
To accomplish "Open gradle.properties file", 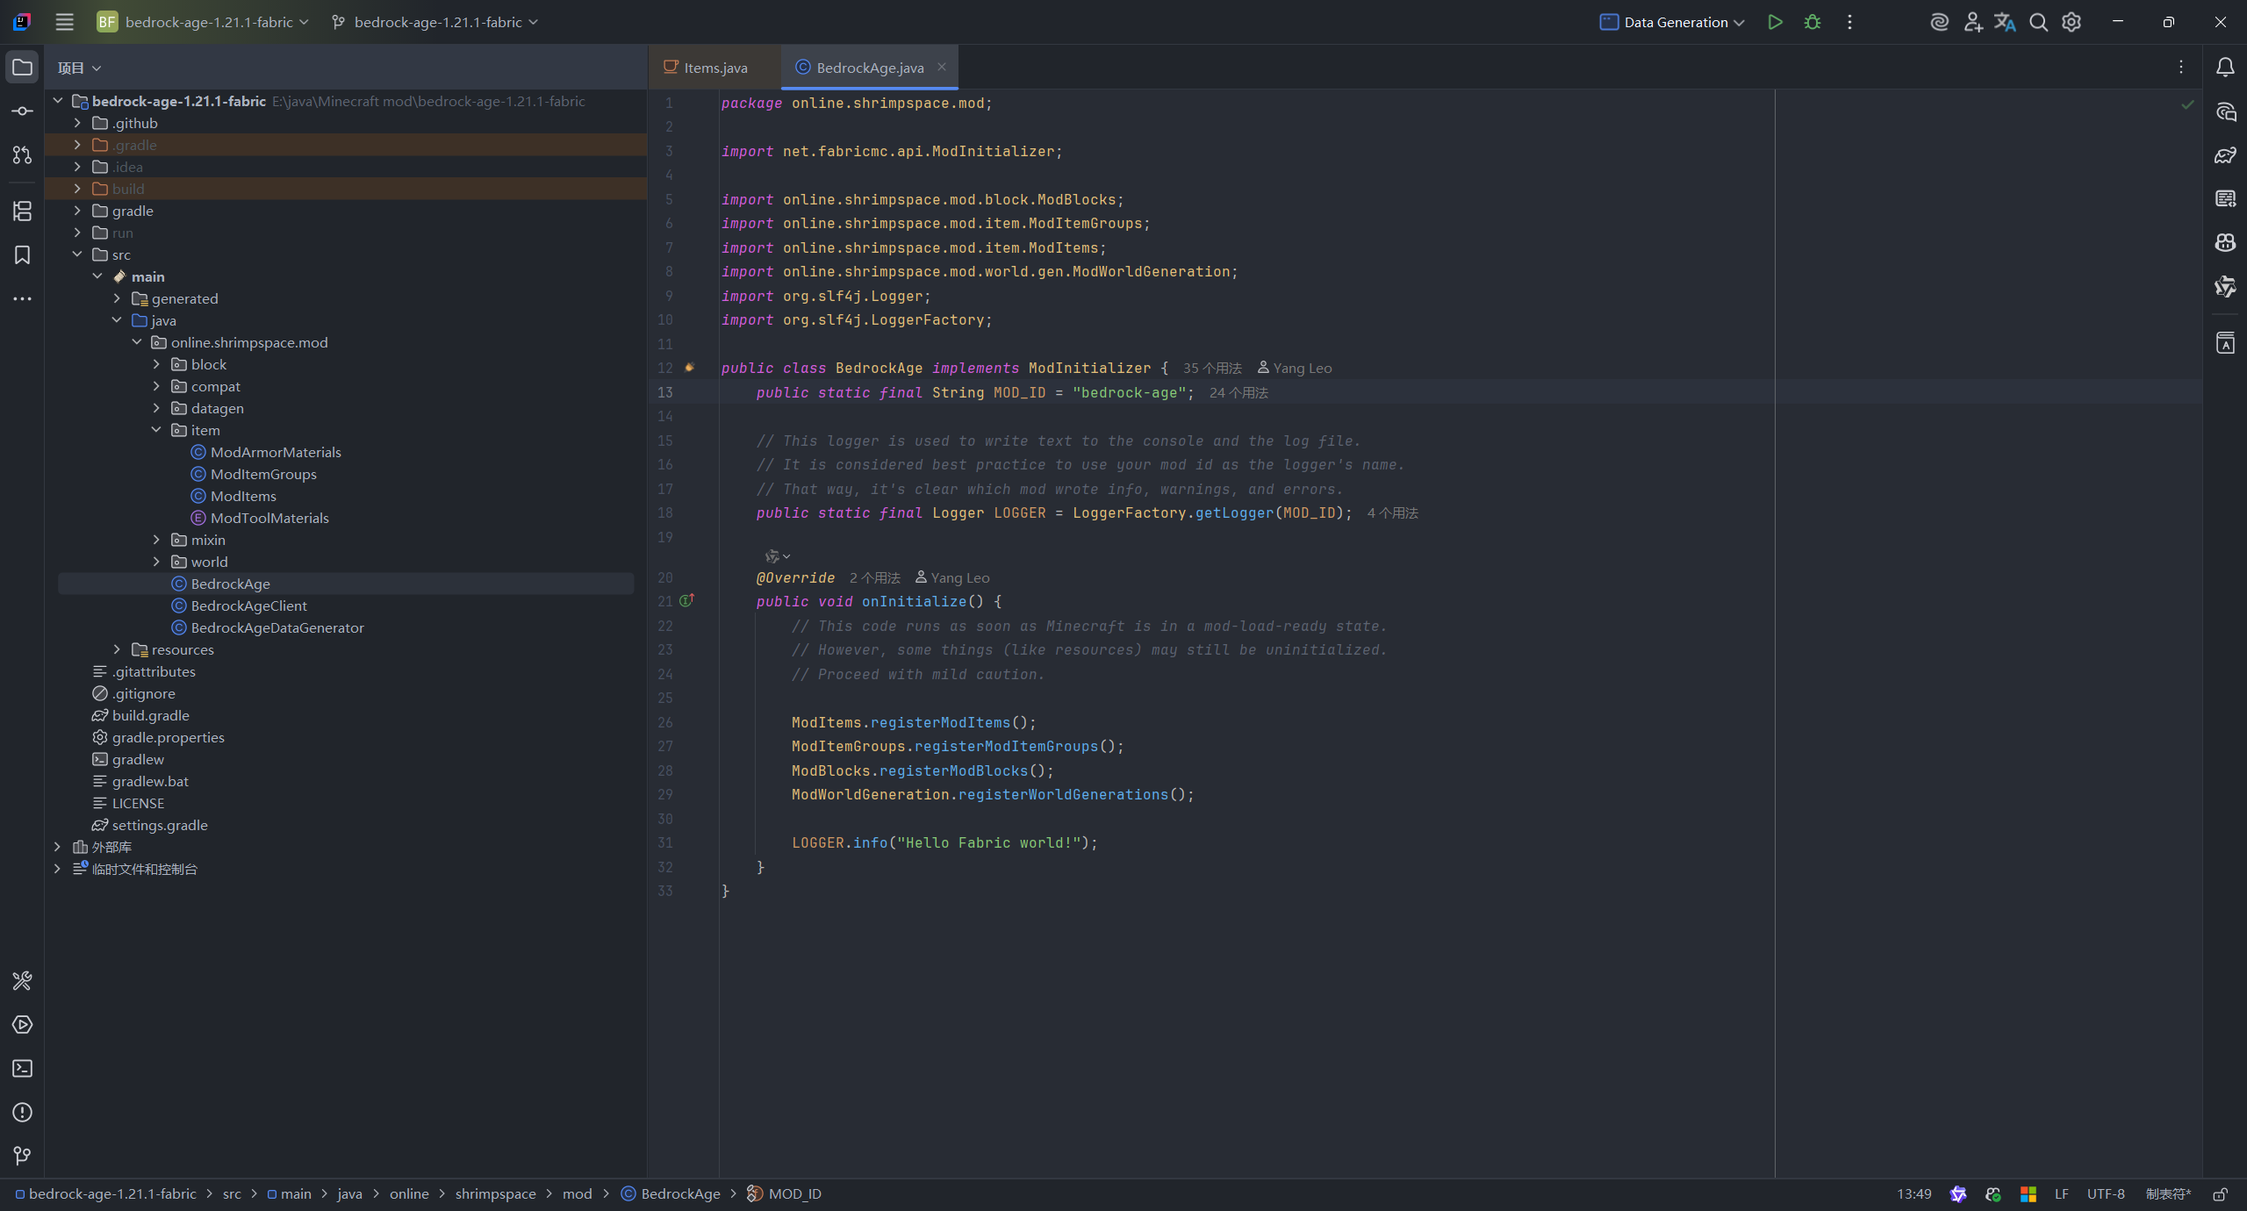I will [x=168, y=737].
